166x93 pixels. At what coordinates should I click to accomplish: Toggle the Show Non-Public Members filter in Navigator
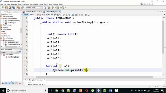(x=13, y=83)
